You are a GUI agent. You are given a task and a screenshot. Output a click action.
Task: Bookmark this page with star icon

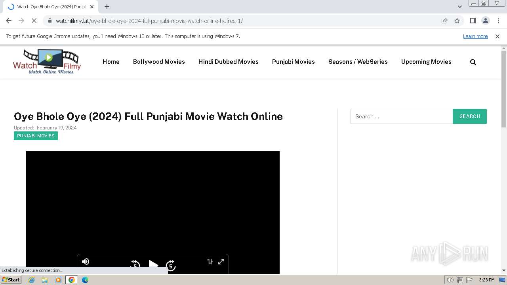(457, 21)
